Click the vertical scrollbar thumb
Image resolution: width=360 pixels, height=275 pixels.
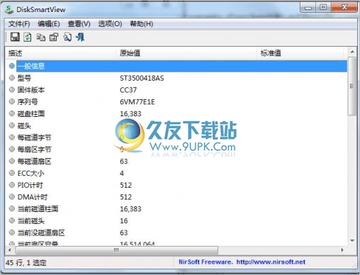[x=352, y=86]
